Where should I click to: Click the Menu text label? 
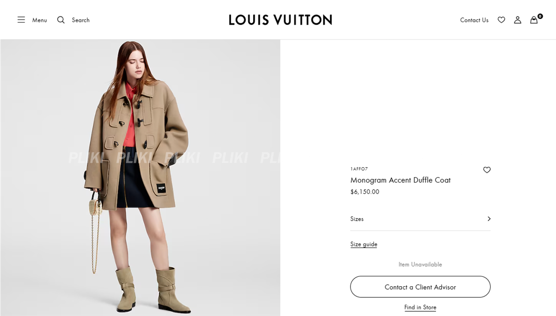39,20
